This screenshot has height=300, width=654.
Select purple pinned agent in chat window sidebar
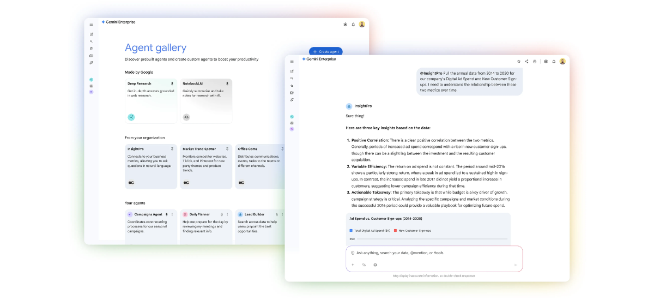[292, 129]
